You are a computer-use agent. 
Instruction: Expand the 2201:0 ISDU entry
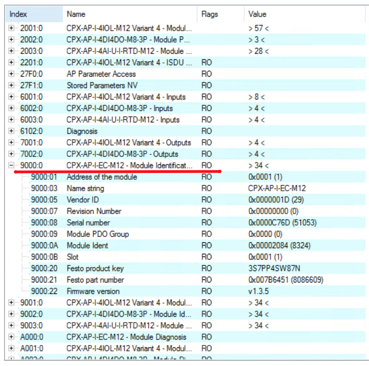11,63
